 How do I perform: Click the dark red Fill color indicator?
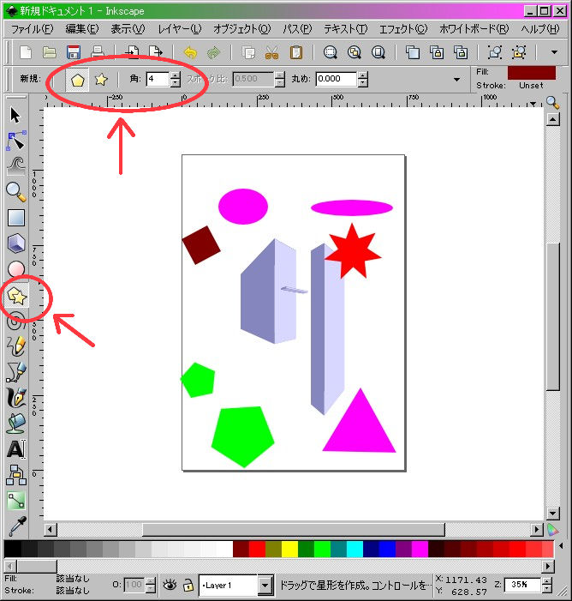click(x=532, y=72)
